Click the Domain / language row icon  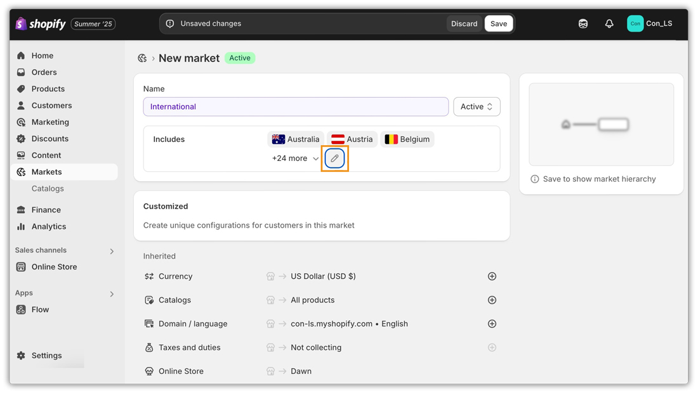pos(149,324)
